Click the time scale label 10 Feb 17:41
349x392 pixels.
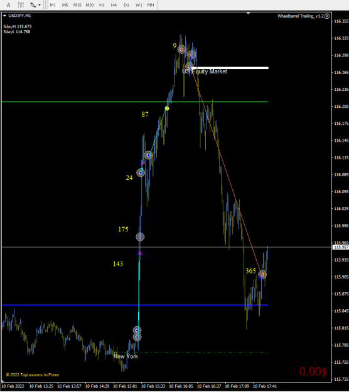(265, 386)
